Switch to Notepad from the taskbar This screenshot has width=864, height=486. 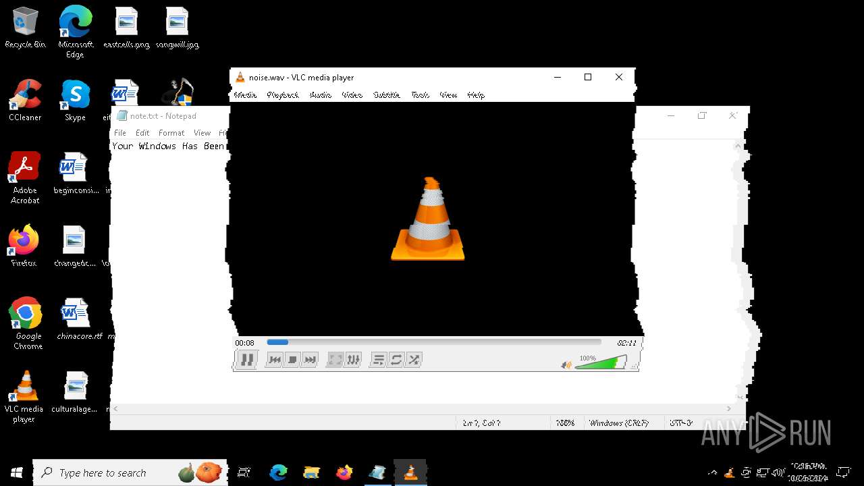tap(377, 473)
